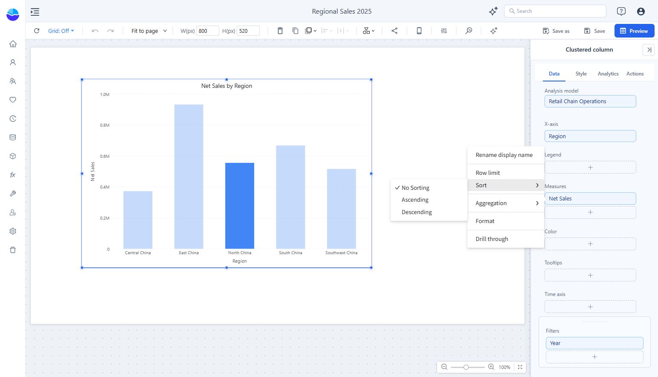Click the share icon in the toolbar

point(394,31)
